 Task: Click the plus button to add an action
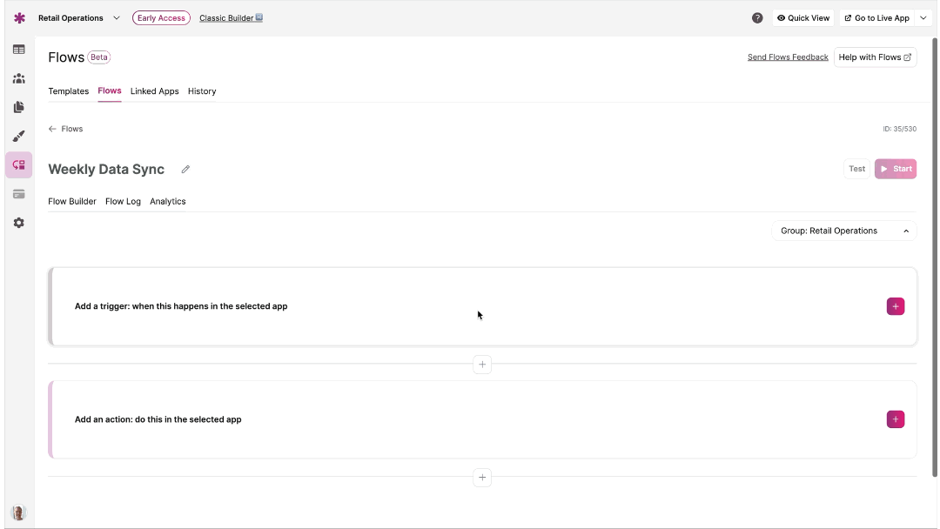click(895, 419)
